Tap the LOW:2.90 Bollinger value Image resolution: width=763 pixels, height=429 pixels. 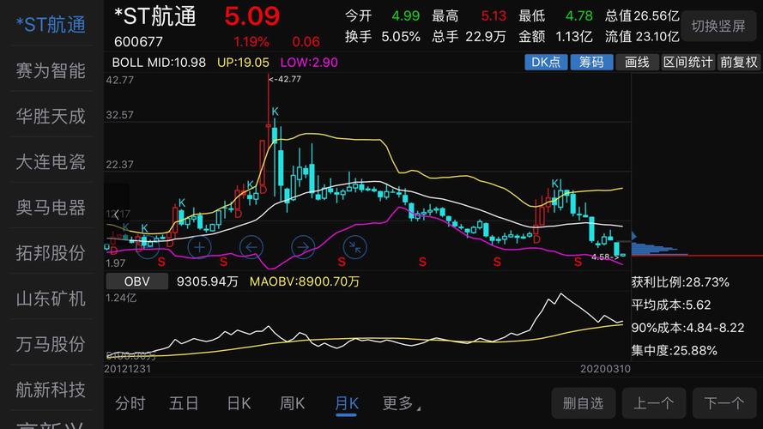(x=309, y=63)
